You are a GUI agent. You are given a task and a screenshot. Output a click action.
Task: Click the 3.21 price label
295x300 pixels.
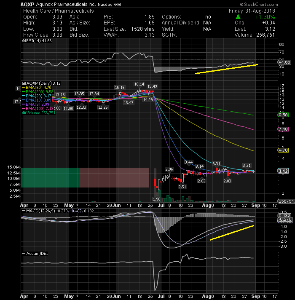click(x=247, y=166)
